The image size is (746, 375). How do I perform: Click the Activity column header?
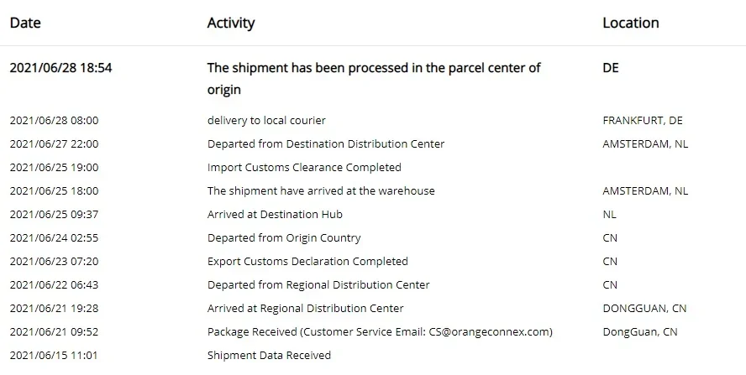231,23
